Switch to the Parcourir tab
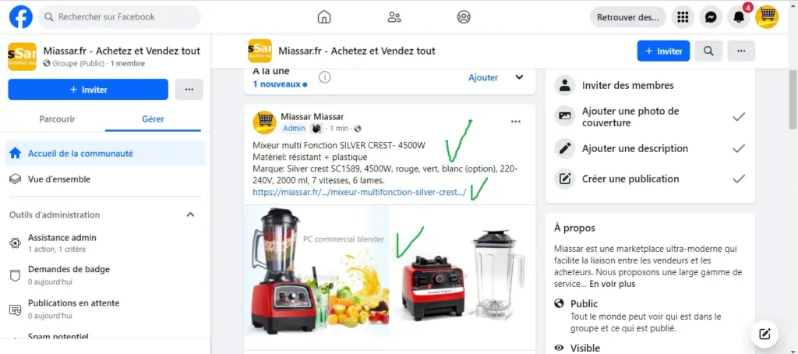This screenshot has width=798, height=354. (57, 119)
